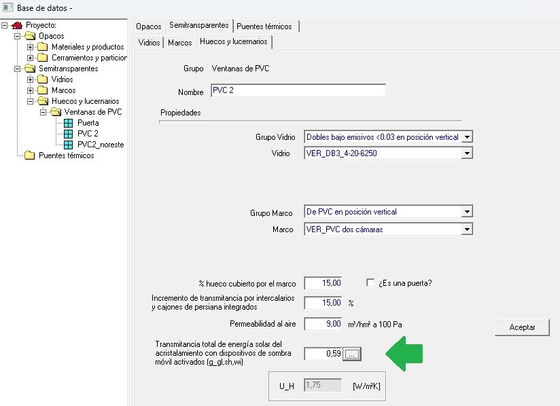Click the Marcos folder icon in tree

[x=43, y=90]
